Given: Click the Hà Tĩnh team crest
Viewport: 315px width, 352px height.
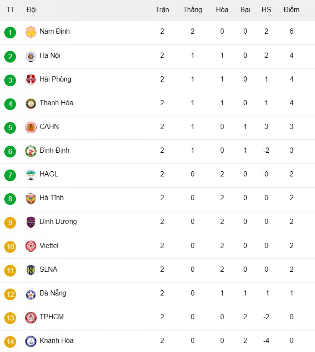Looking at the screenshot, I should pos(31,198).
